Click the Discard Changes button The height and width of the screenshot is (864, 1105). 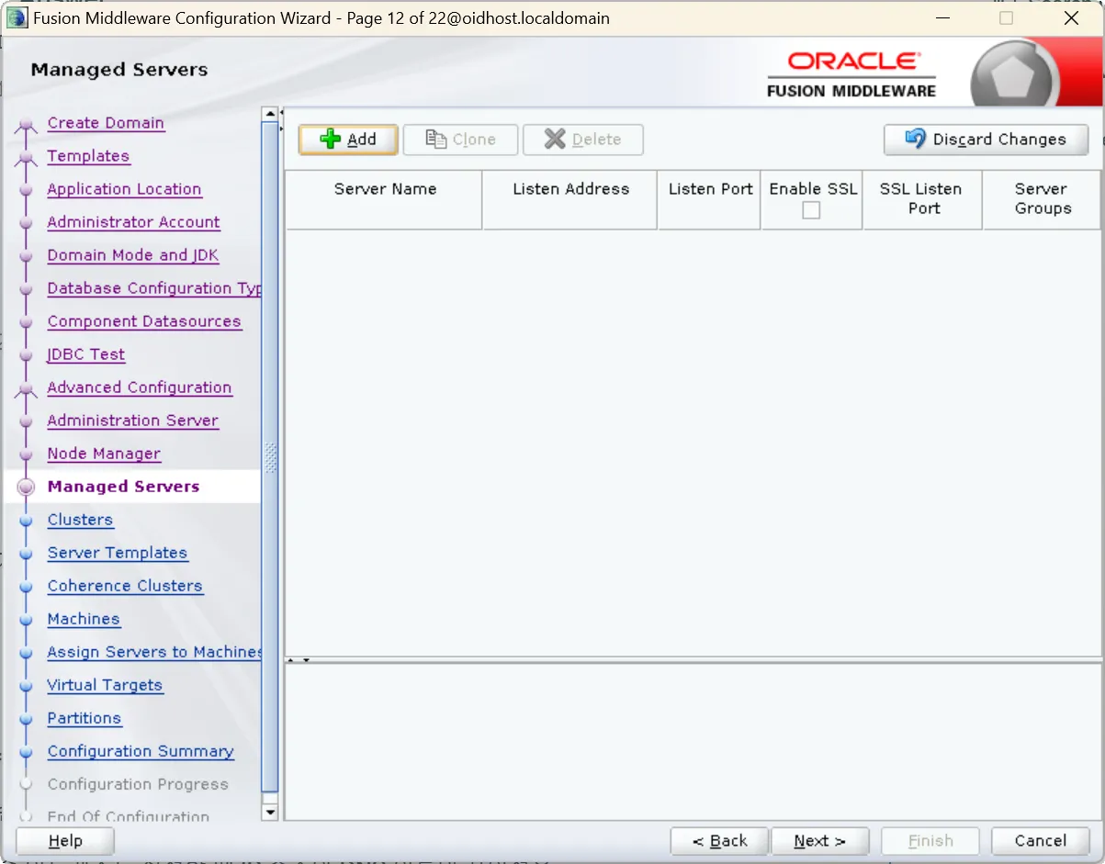coord(986,140)
